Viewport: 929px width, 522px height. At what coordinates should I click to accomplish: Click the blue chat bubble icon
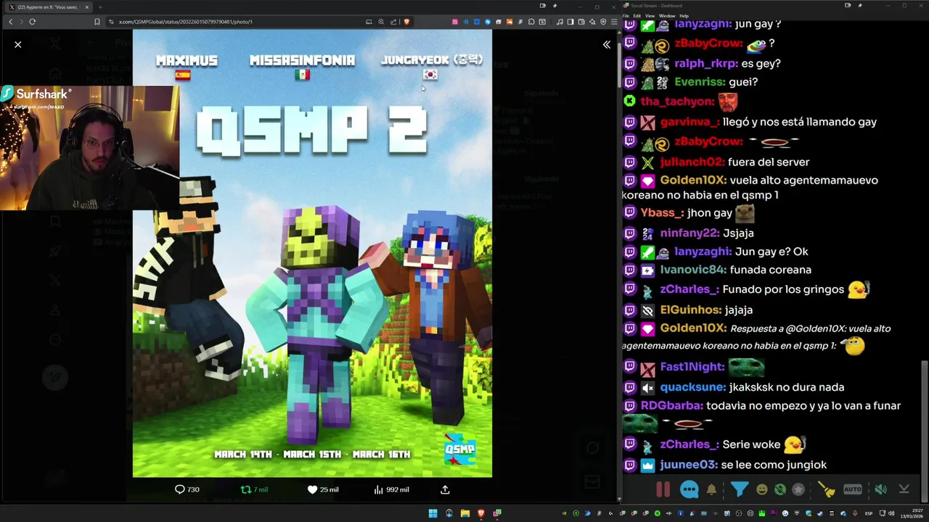689,489
